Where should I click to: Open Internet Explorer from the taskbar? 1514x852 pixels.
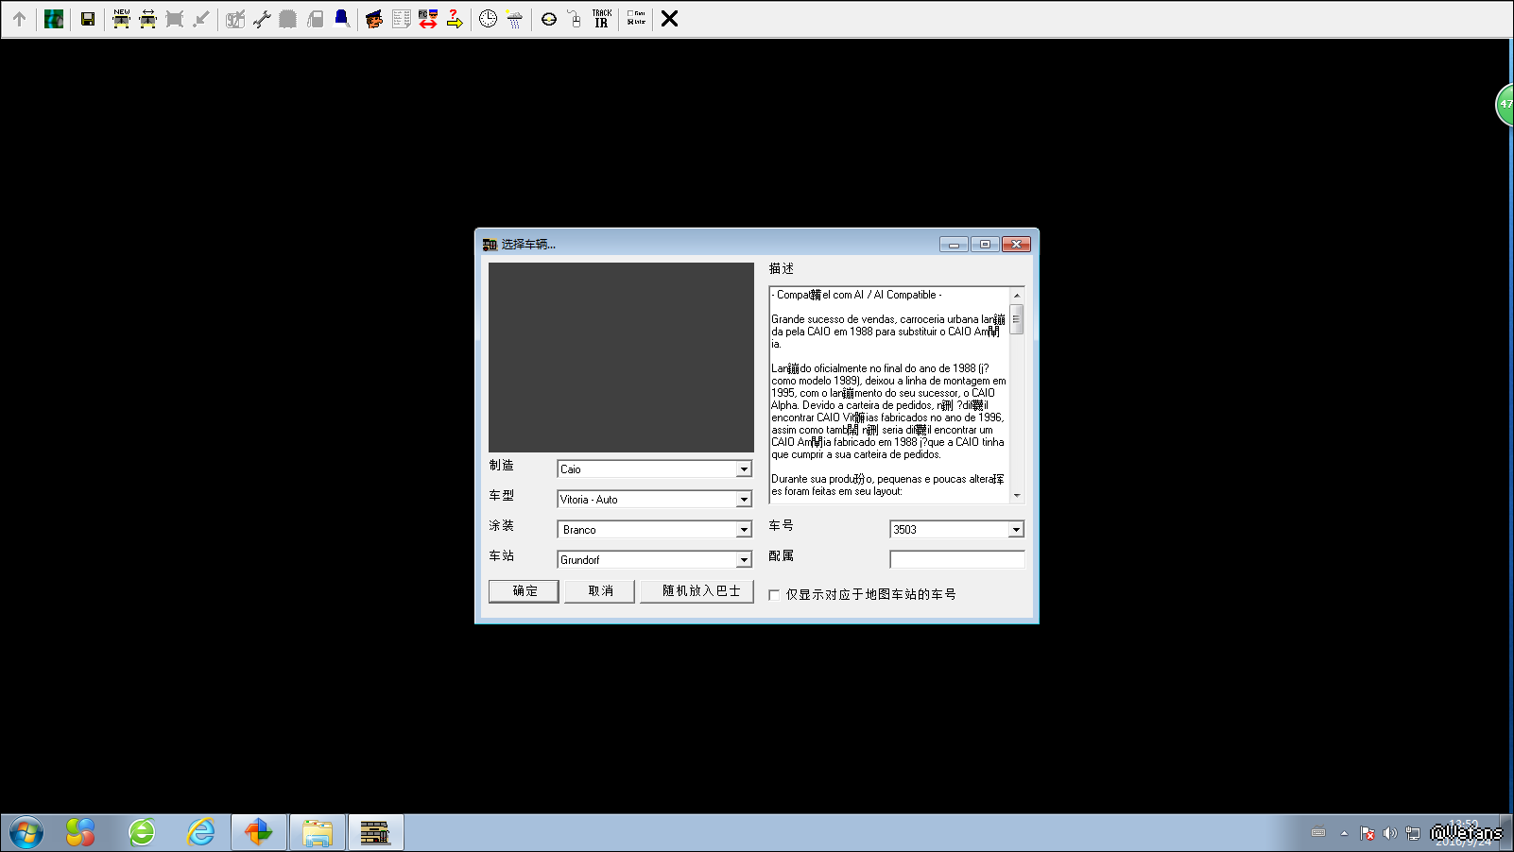tap(200, 832)
